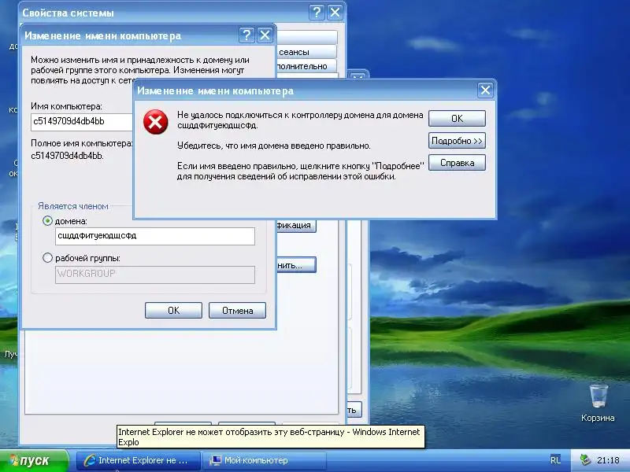Confirm with OK in computer name window

173,310
